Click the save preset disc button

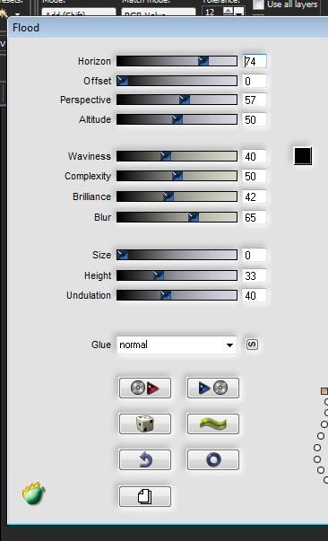[x=212, y=388]
